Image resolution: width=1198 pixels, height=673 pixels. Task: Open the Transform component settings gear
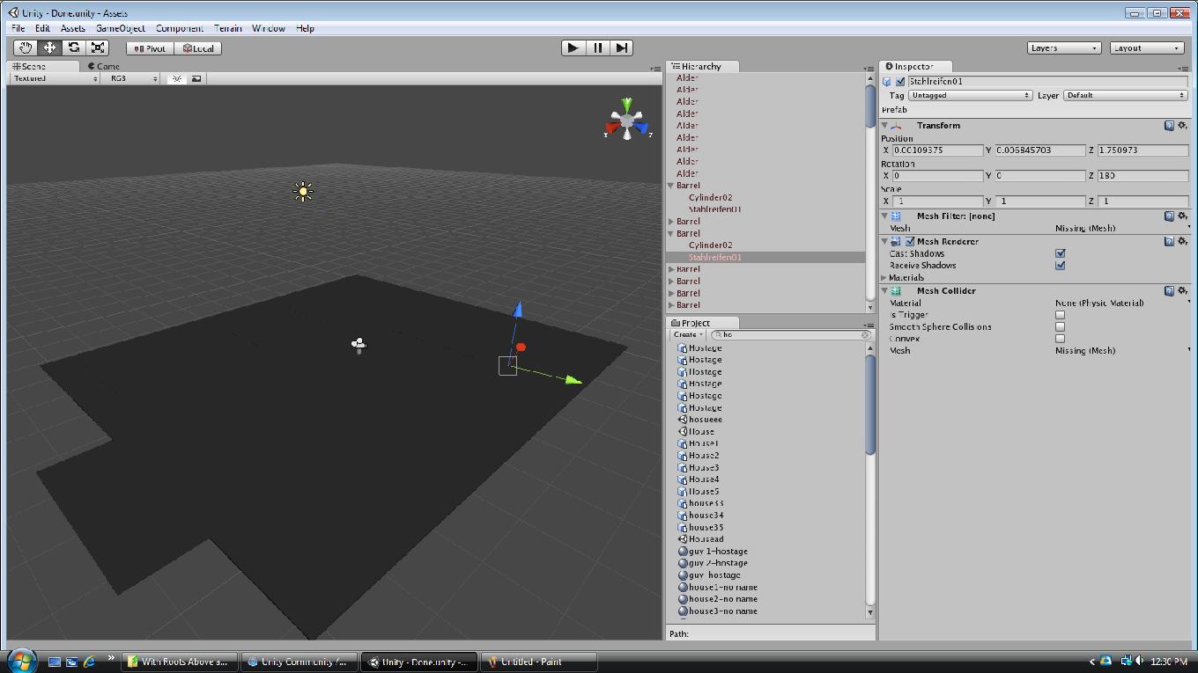click(1183, 125)
